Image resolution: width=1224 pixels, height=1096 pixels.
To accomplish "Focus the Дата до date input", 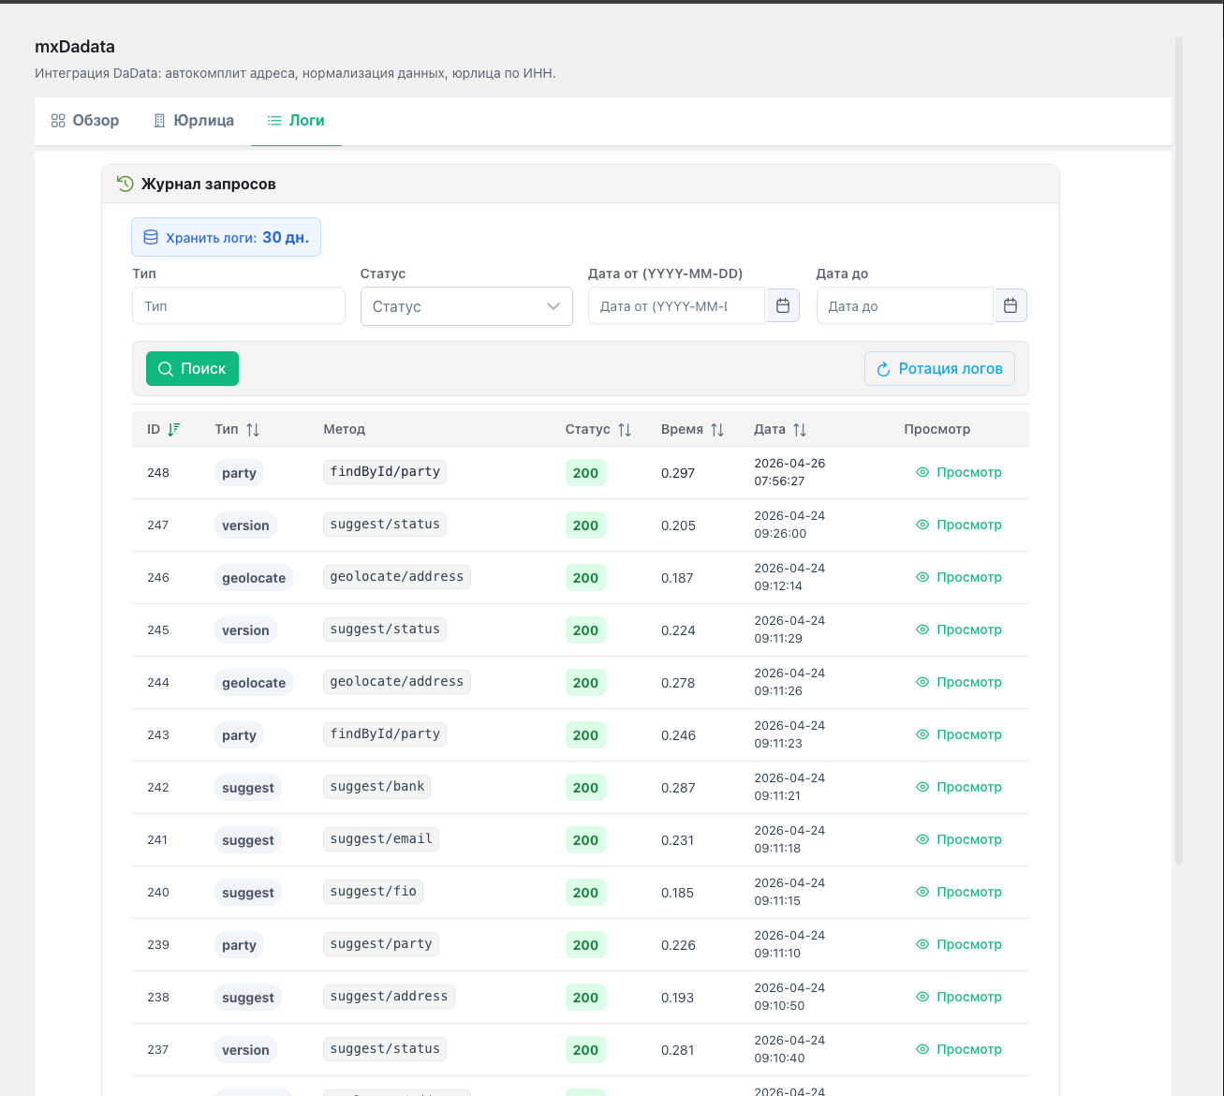I will (x=905, y=306).
